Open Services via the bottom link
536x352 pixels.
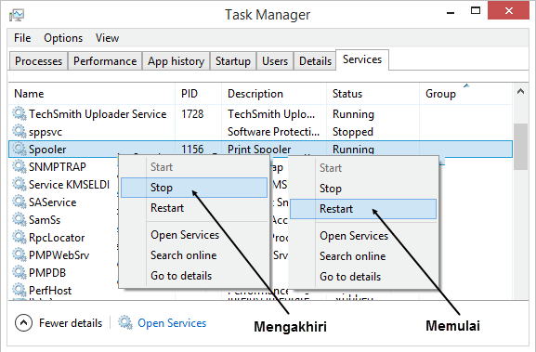coord(172,323)
